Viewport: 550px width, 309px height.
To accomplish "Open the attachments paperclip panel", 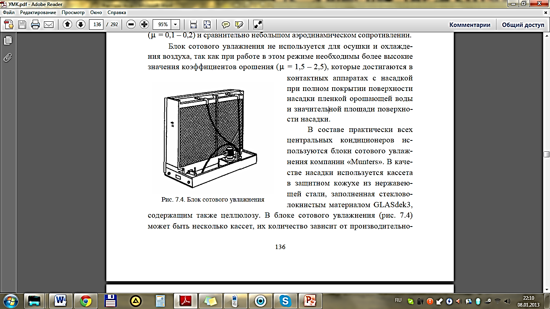I will pos(8,58).
